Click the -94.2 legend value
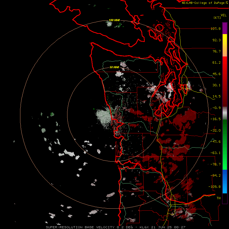 (216, 176)
